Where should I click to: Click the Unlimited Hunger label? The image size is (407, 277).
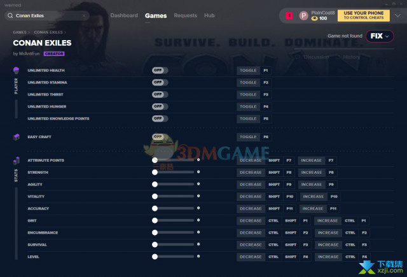(x=46, y=106)
